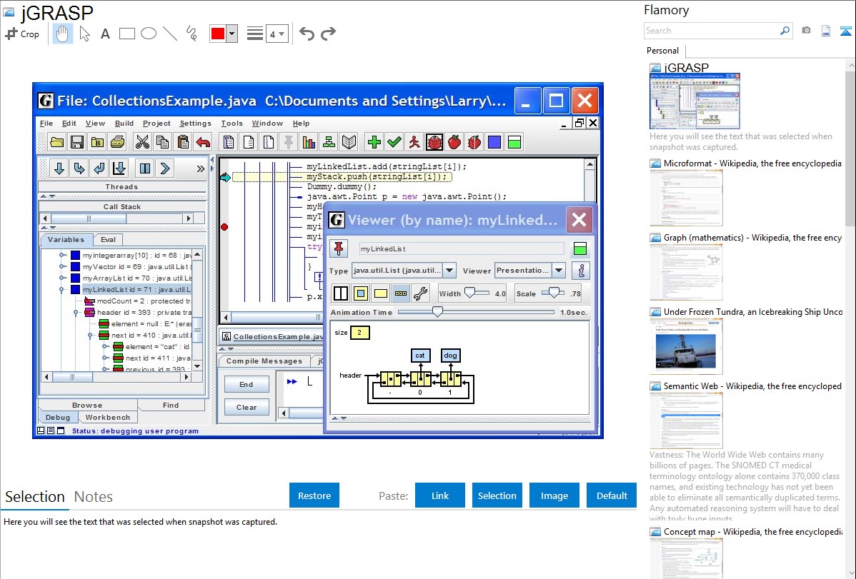Select the Workbench tab
The height and width of the screenshot is (579, 856).
click(108, 418)
